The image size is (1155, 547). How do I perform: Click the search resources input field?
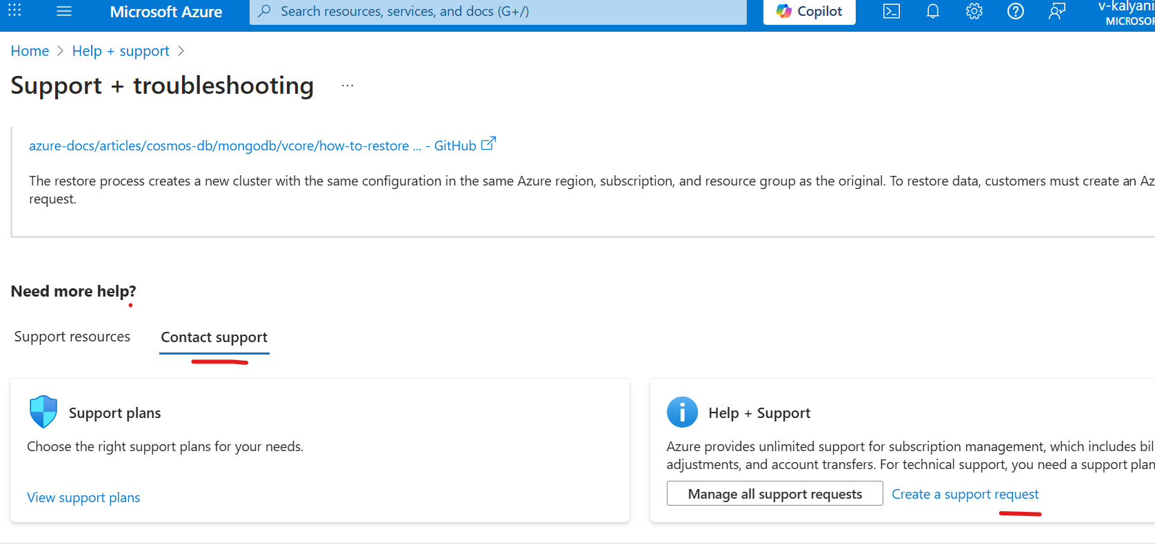496,12
